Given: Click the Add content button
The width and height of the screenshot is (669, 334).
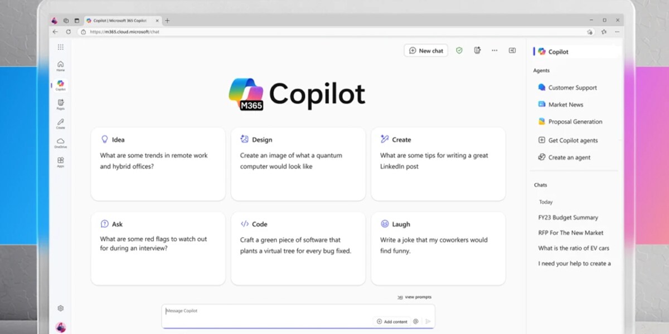Looking at the screenshot, I should (x=392, y=321).
